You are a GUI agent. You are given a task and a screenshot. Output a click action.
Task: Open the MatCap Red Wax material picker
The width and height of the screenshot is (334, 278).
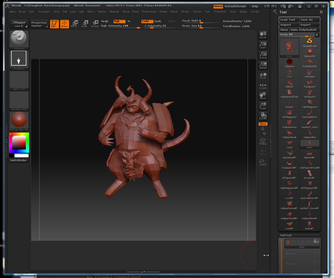[19, 120]
